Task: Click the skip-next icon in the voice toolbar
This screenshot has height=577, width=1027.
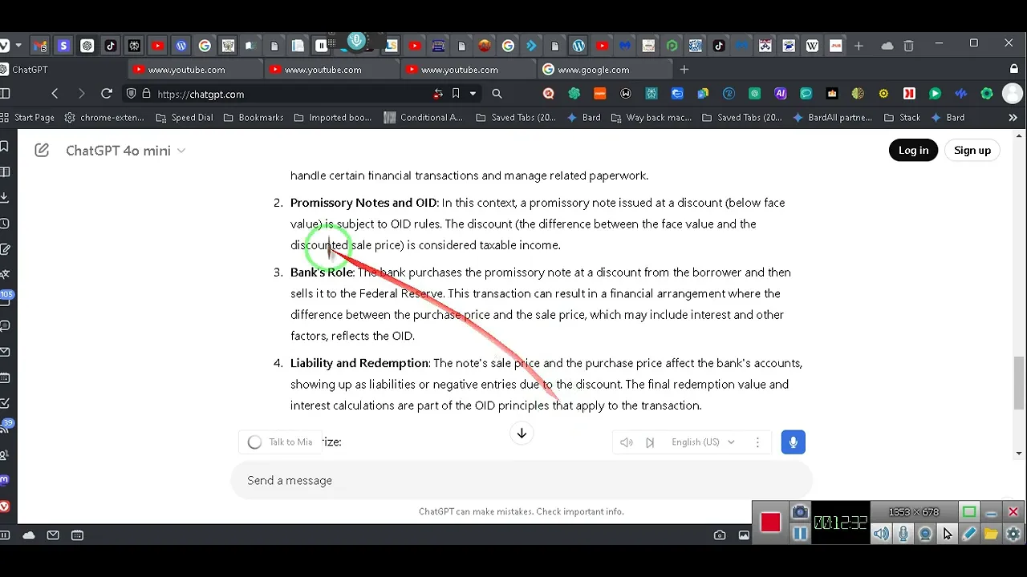Action: [650, 442]
